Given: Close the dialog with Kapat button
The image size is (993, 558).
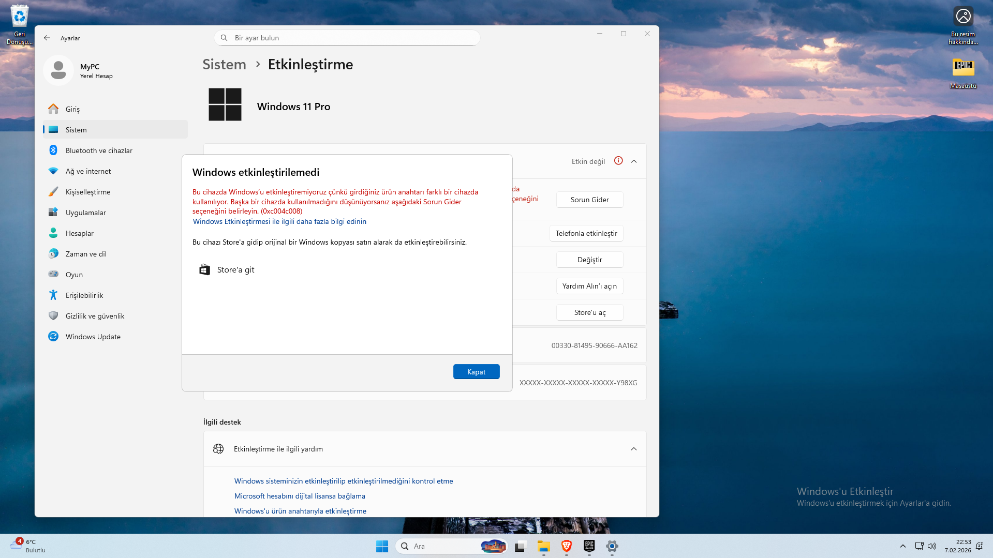Looking at the screenshot, I should point(476,372).
